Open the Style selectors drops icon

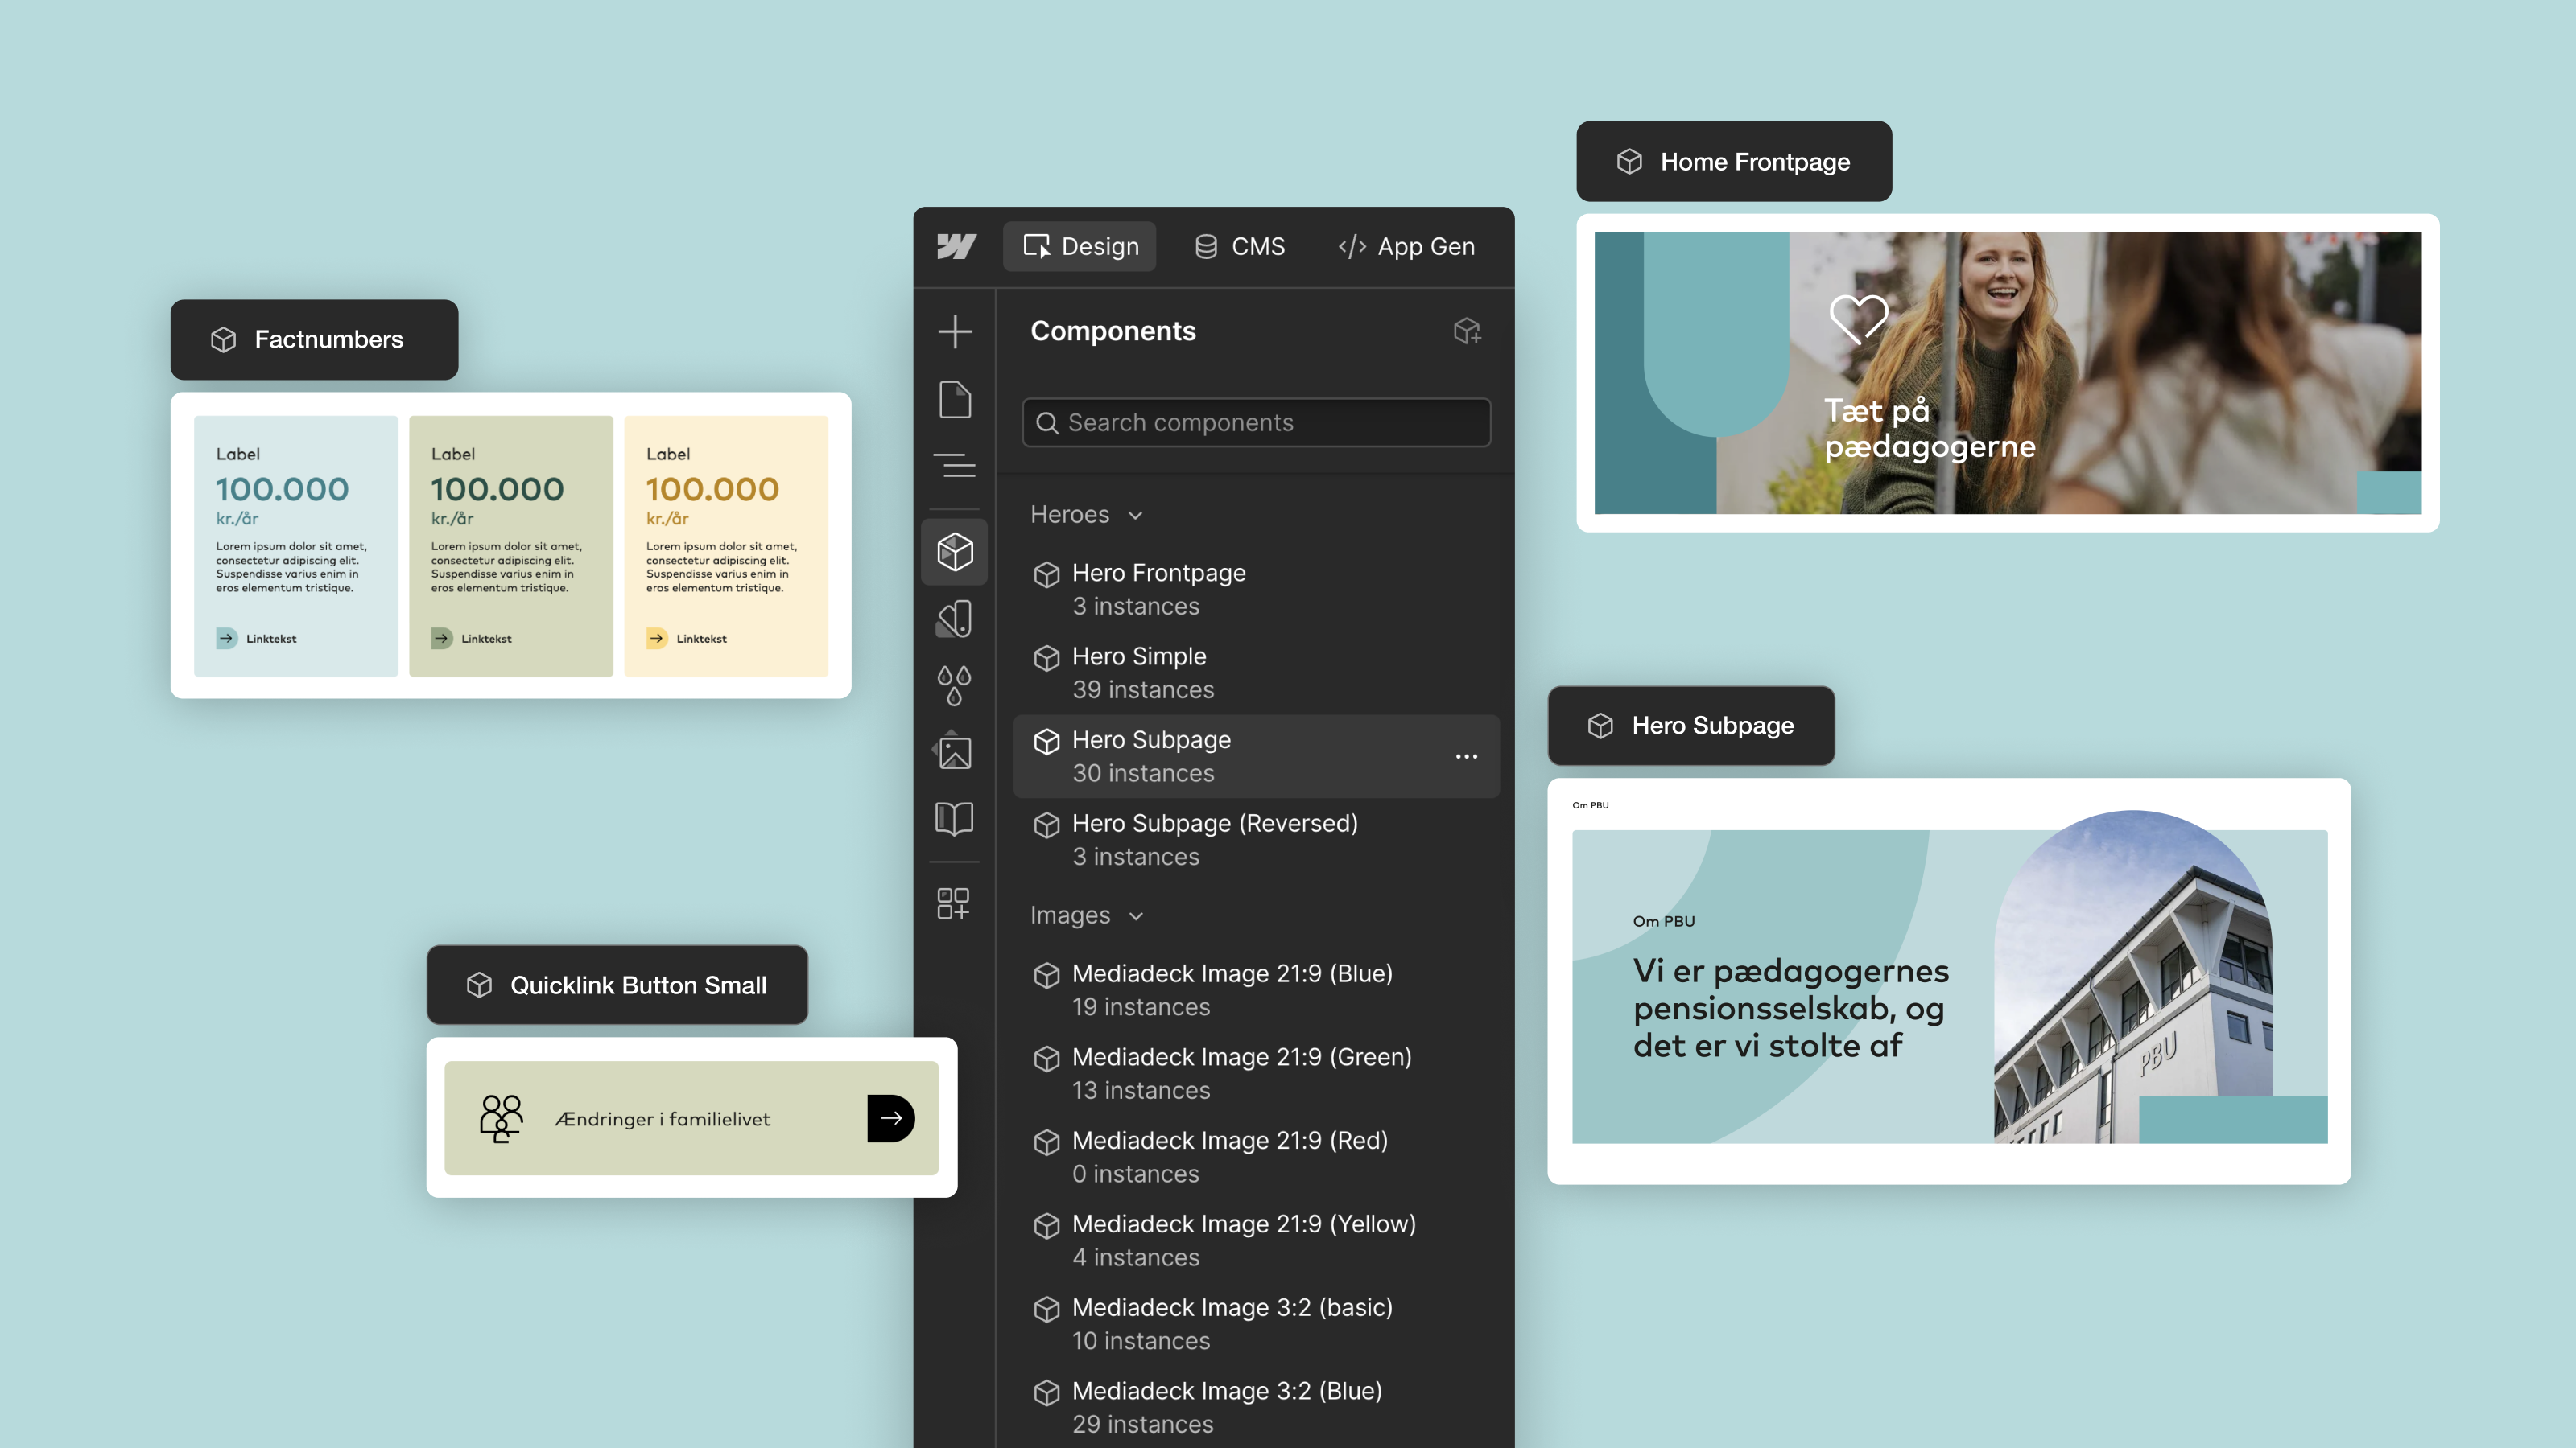(955, 685)
